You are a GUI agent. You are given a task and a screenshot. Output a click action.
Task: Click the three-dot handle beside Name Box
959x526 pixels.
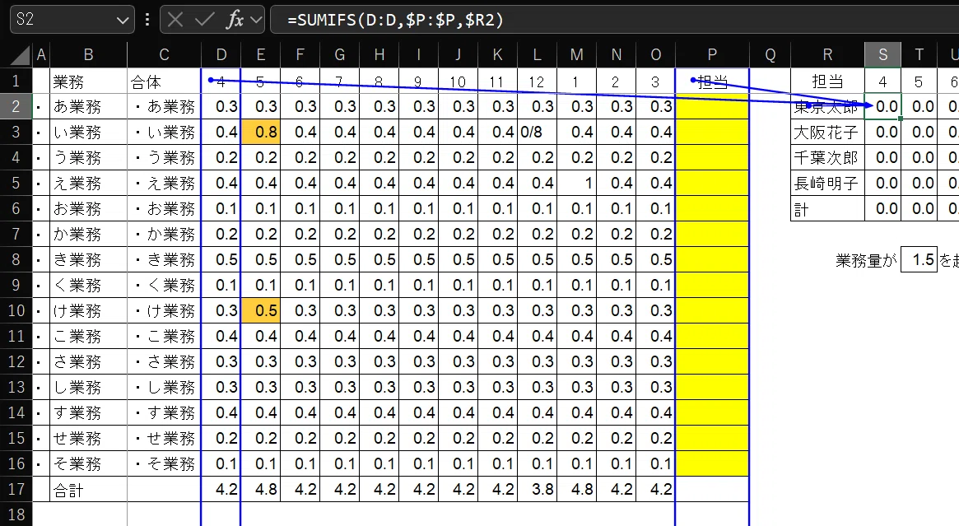(147, 20)
